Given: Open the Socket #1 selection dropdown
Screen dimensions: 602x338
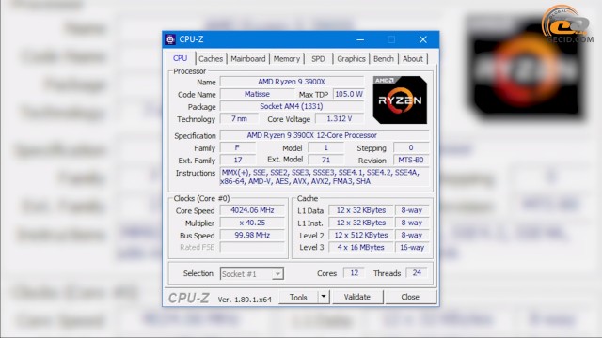Looking at the screenshot, I should [x=252, y=273].
